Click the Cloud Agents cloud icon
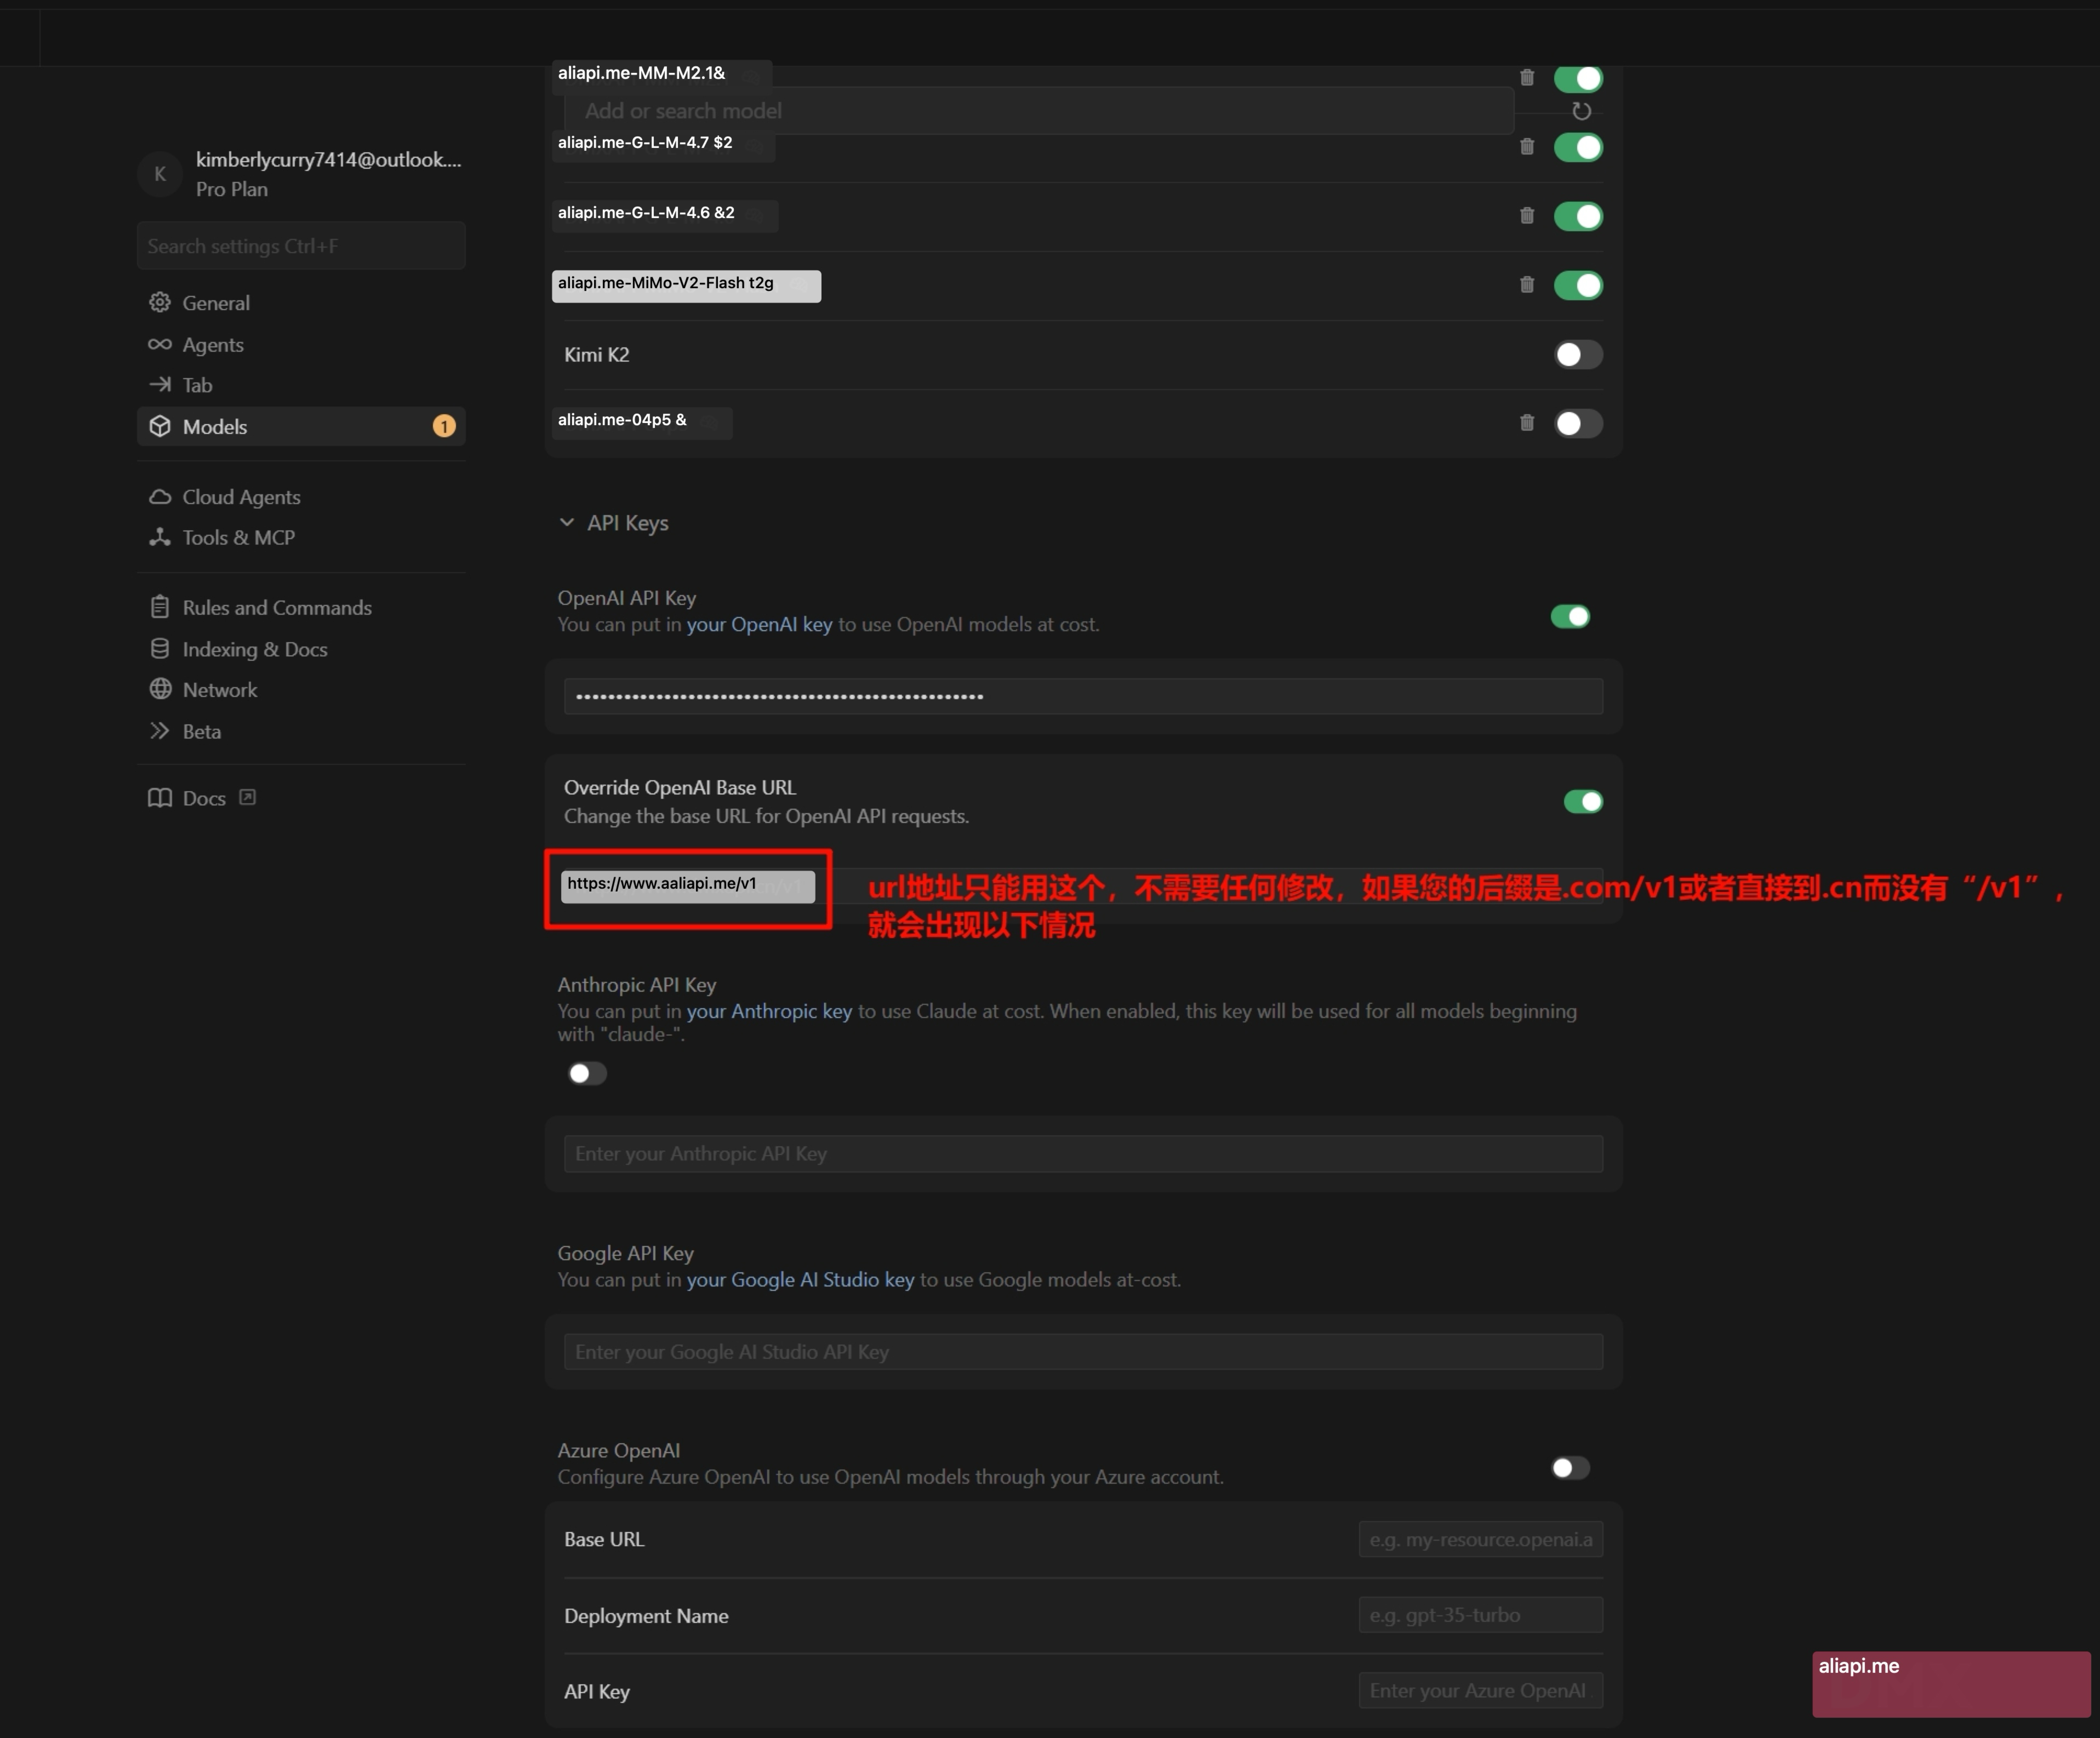The width and height of the screenshot is (2100, 1738). coord(160,497)
